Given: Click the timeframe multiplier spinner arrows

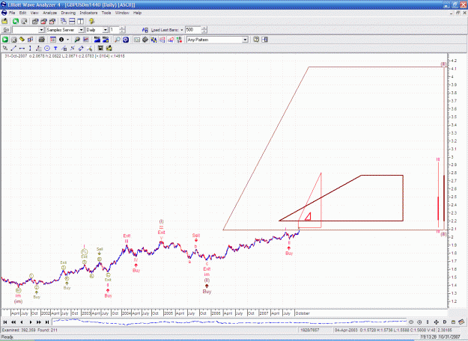Looking at the screenshot, I should (x=122, y=30).
